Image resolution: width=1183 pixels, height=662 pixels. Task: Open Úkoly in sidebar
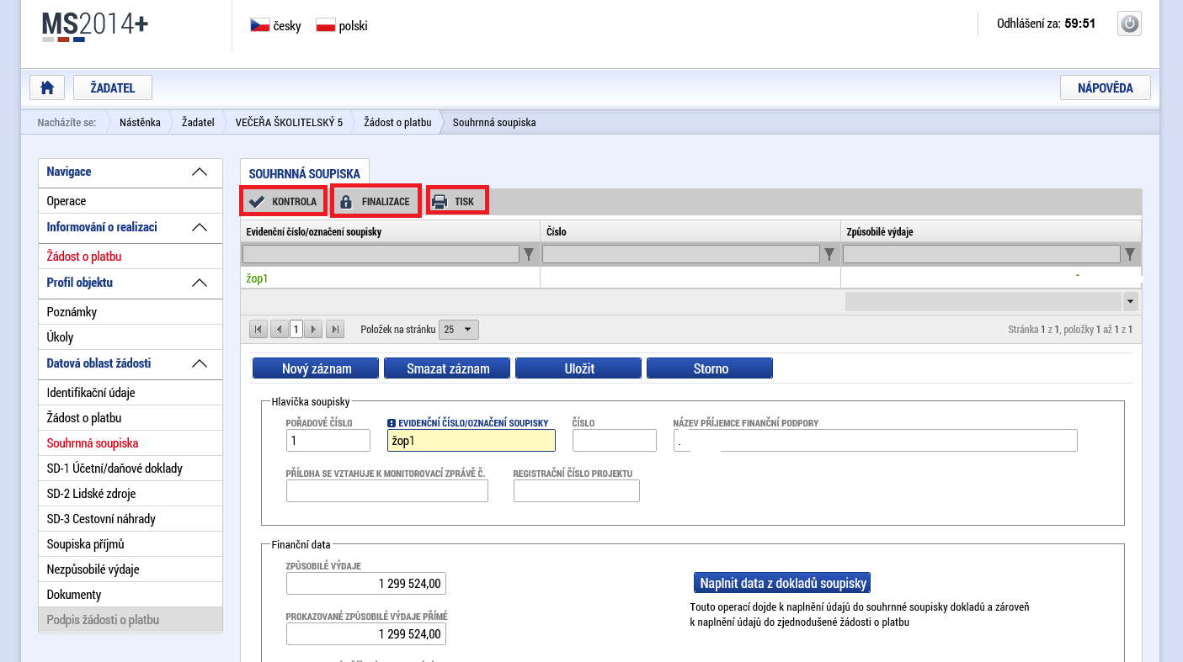131,337
